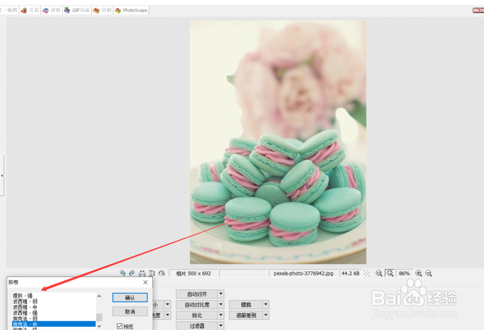
Task: Open the 自动对比度 dropdown arrow
Action: [x=221, y=305]
